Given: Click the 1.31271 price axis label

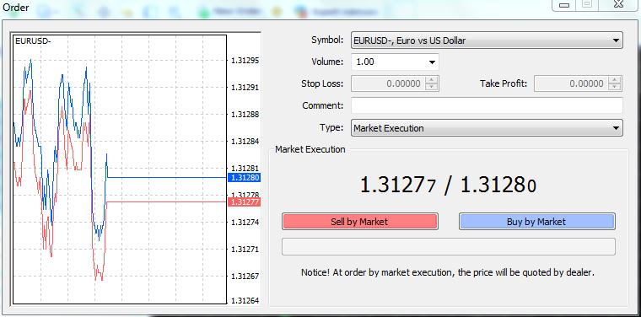Looking at the screenshot, I should [x=245, y=250].
